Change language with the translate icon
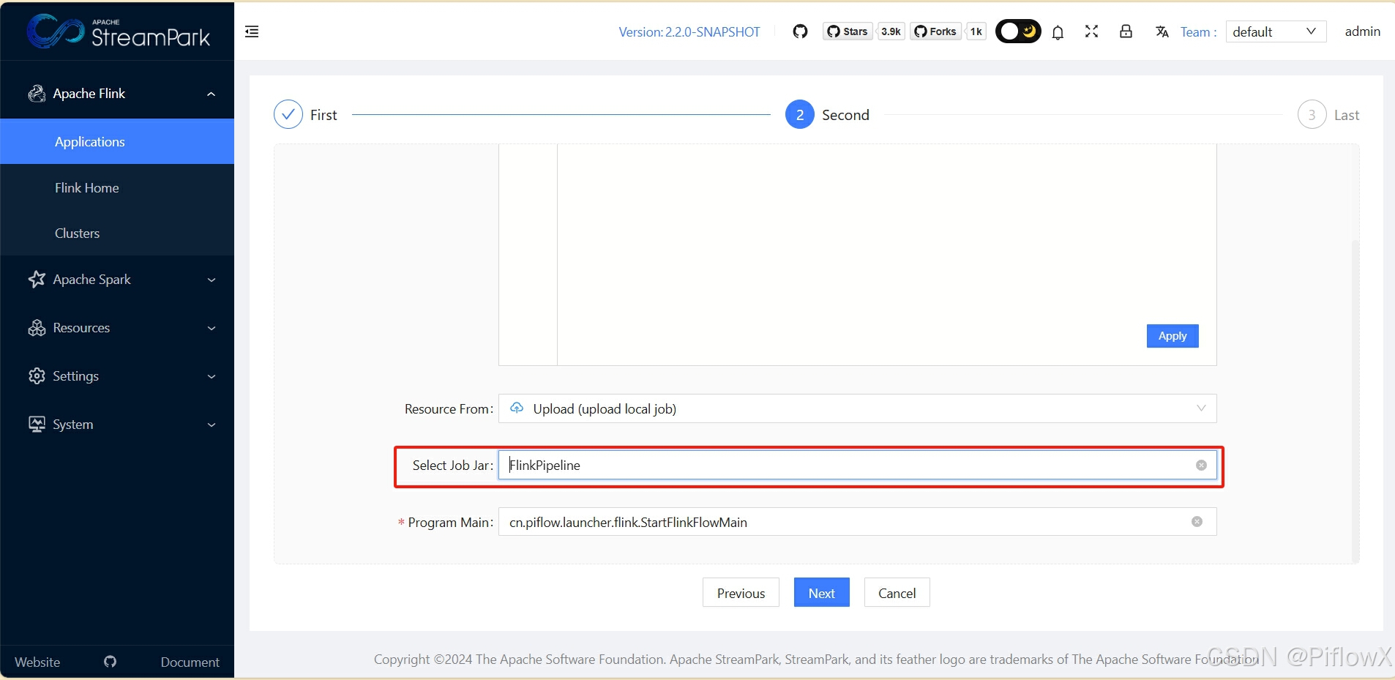 pos(1162,31)
